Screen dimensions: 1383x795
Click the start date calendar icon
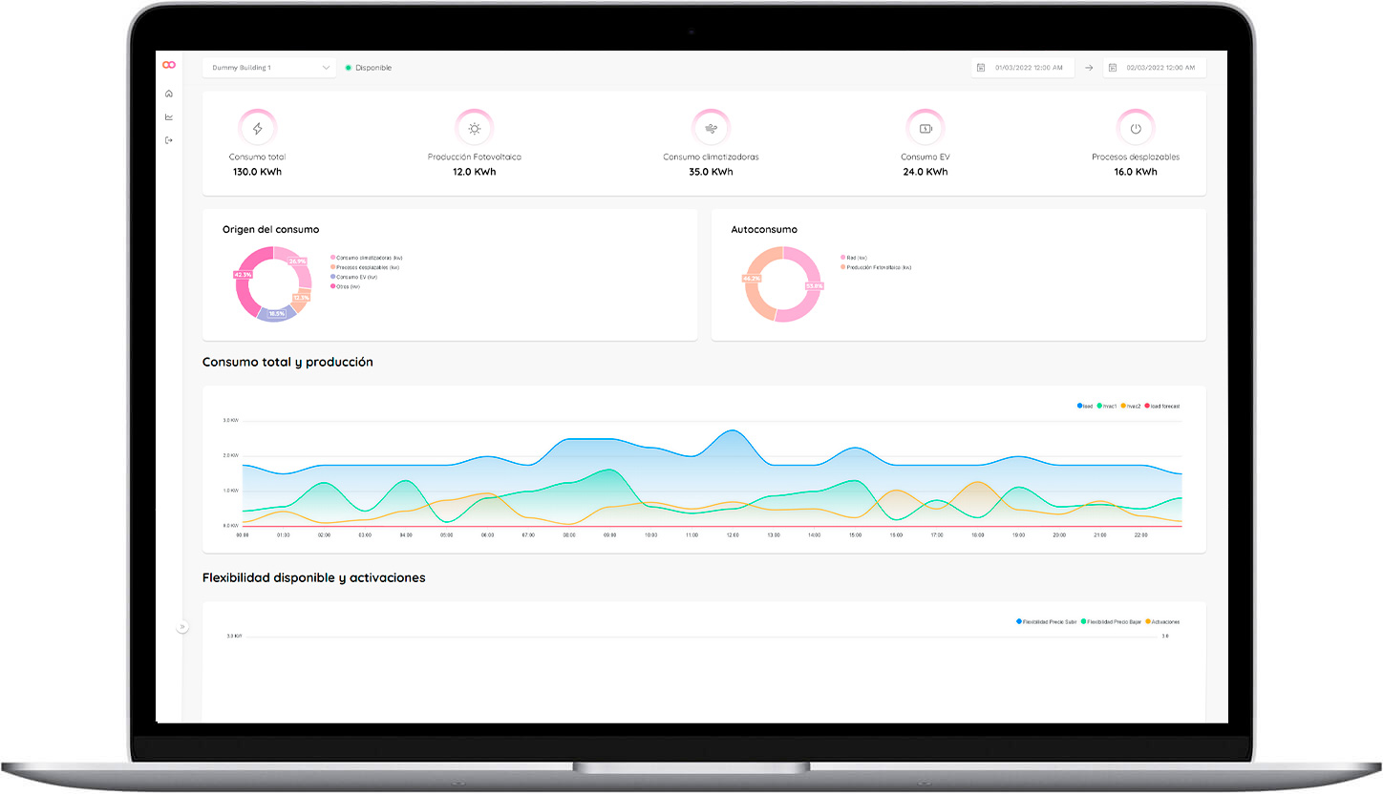click(981, 68)
